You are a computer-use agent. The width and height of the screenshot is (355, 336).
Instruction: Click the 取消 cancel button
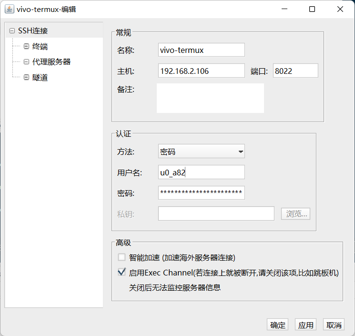[x=334, y=325]
